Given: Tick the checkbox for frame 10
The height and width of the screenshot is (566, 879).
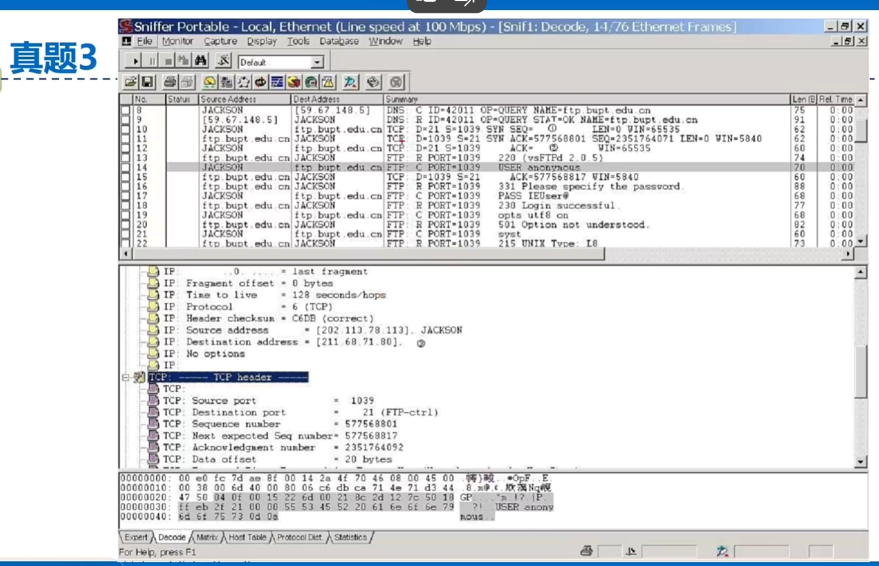Looking at the screenshot, I should [x=126, y=129].
